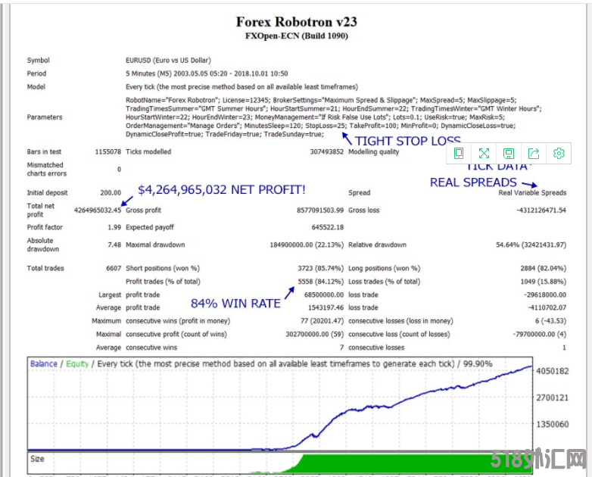Screen dimensions: 592x477
Task: Click the chart axis value 2700121
Action: tap(552, 397)
